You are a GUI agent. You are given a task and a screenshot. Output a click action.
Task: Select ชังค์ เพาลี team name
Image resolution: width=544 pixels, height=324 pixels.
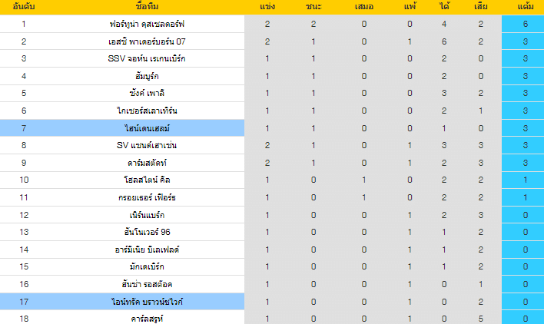(x=147, y=93)
